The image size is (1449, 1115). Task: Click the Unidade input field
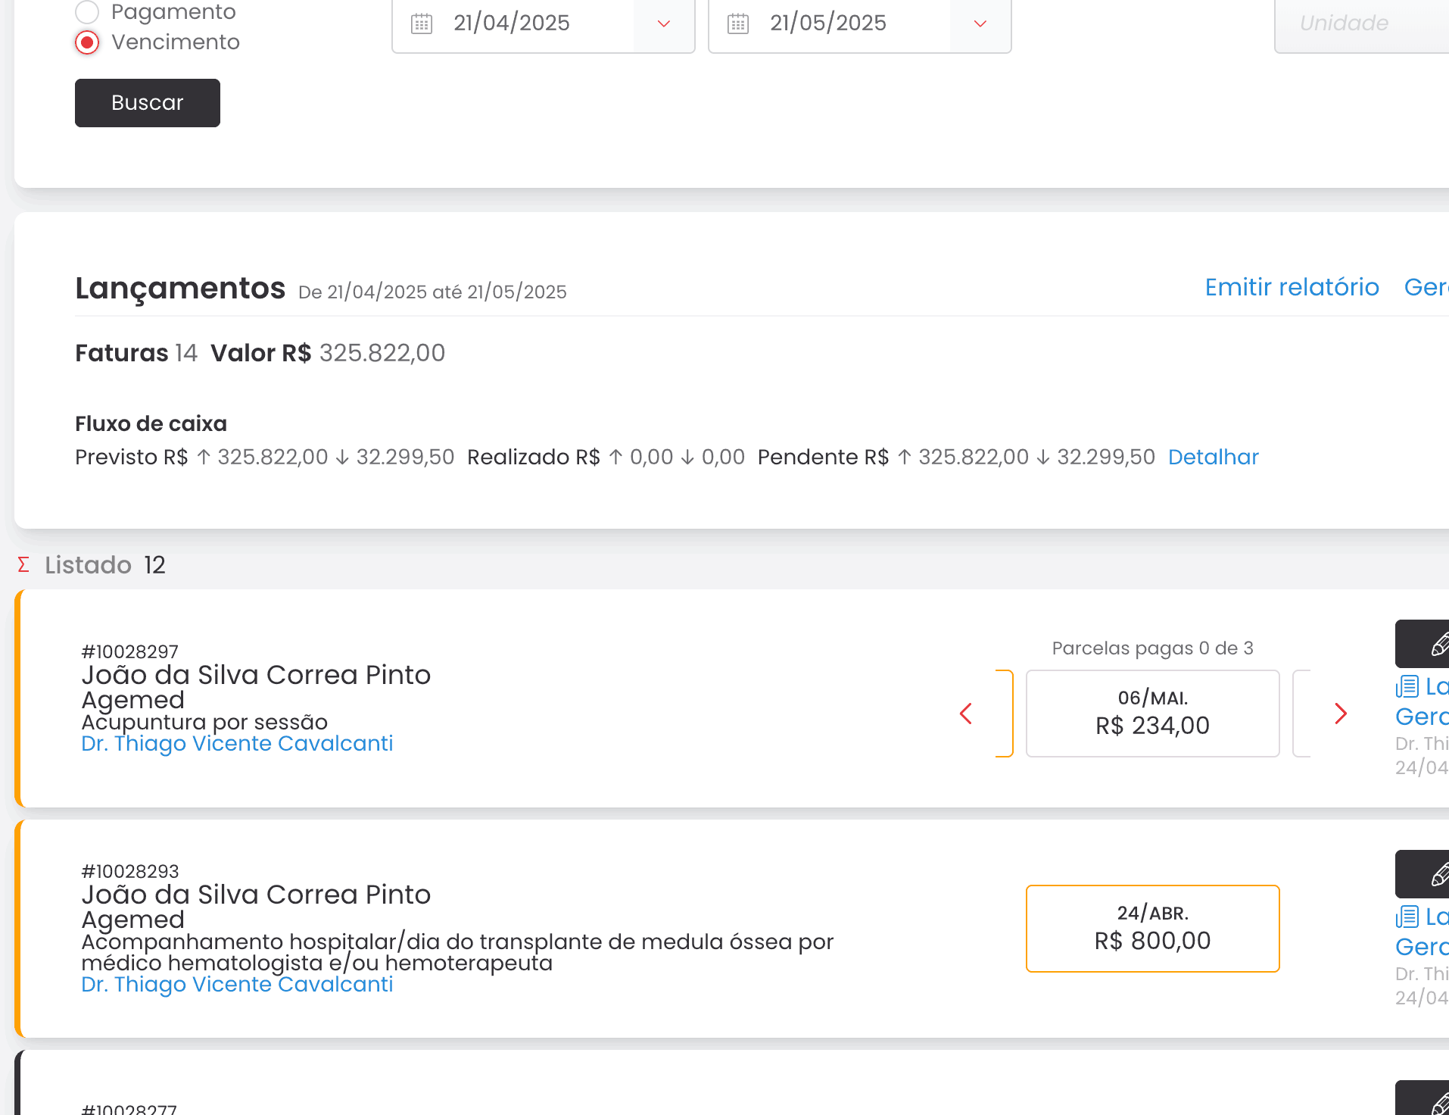coord(1361,23)
